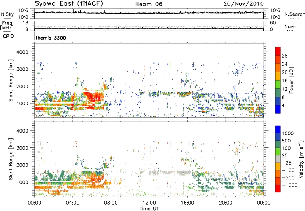Click the 'Freq. [MHz]' axis label
305x211 pixels.
tap(7, 26)
